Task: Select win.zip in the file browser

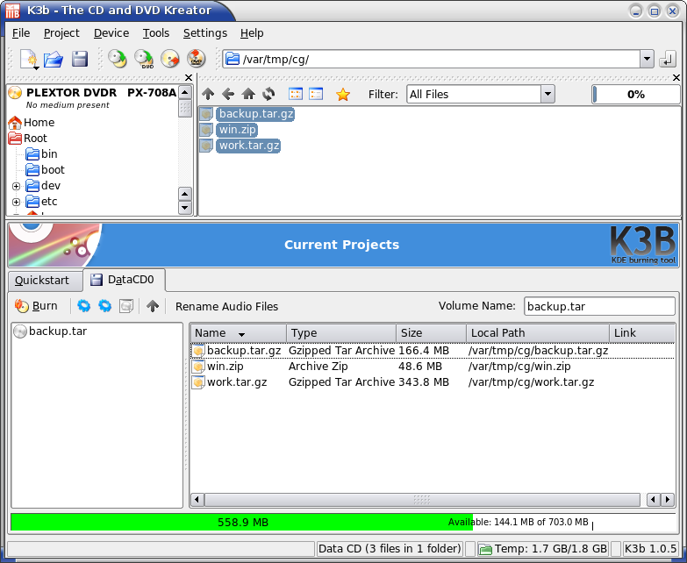Action: [228, 130]
